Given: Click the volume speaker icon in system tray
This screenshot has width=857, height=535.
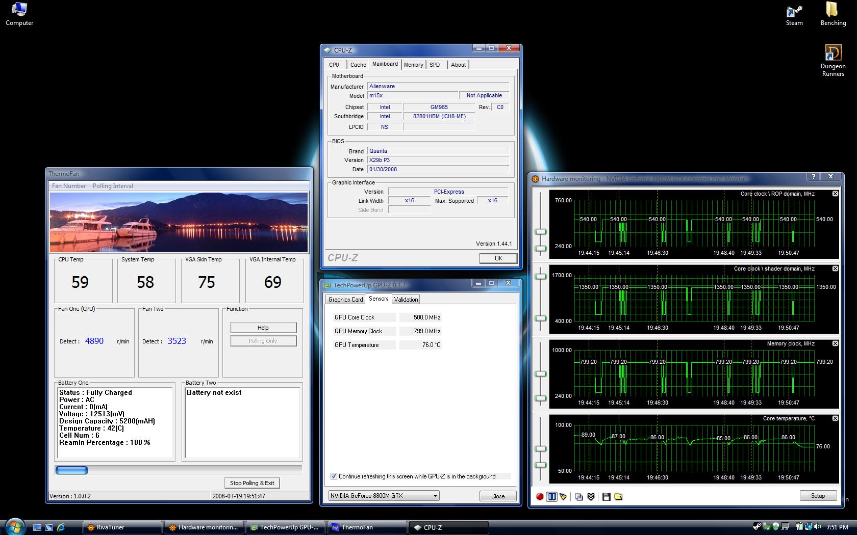Looking at the screenshot, I should [x=818, y=526].
